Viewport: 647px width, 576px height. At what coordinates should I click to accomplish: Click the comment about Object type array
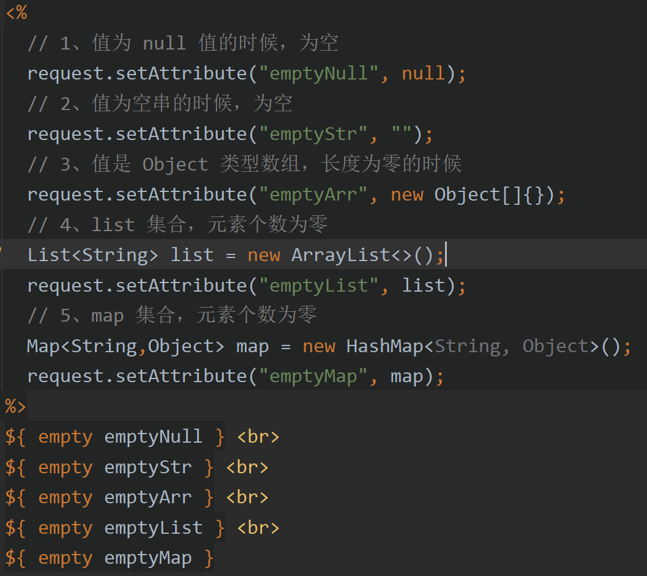[244, 164]
